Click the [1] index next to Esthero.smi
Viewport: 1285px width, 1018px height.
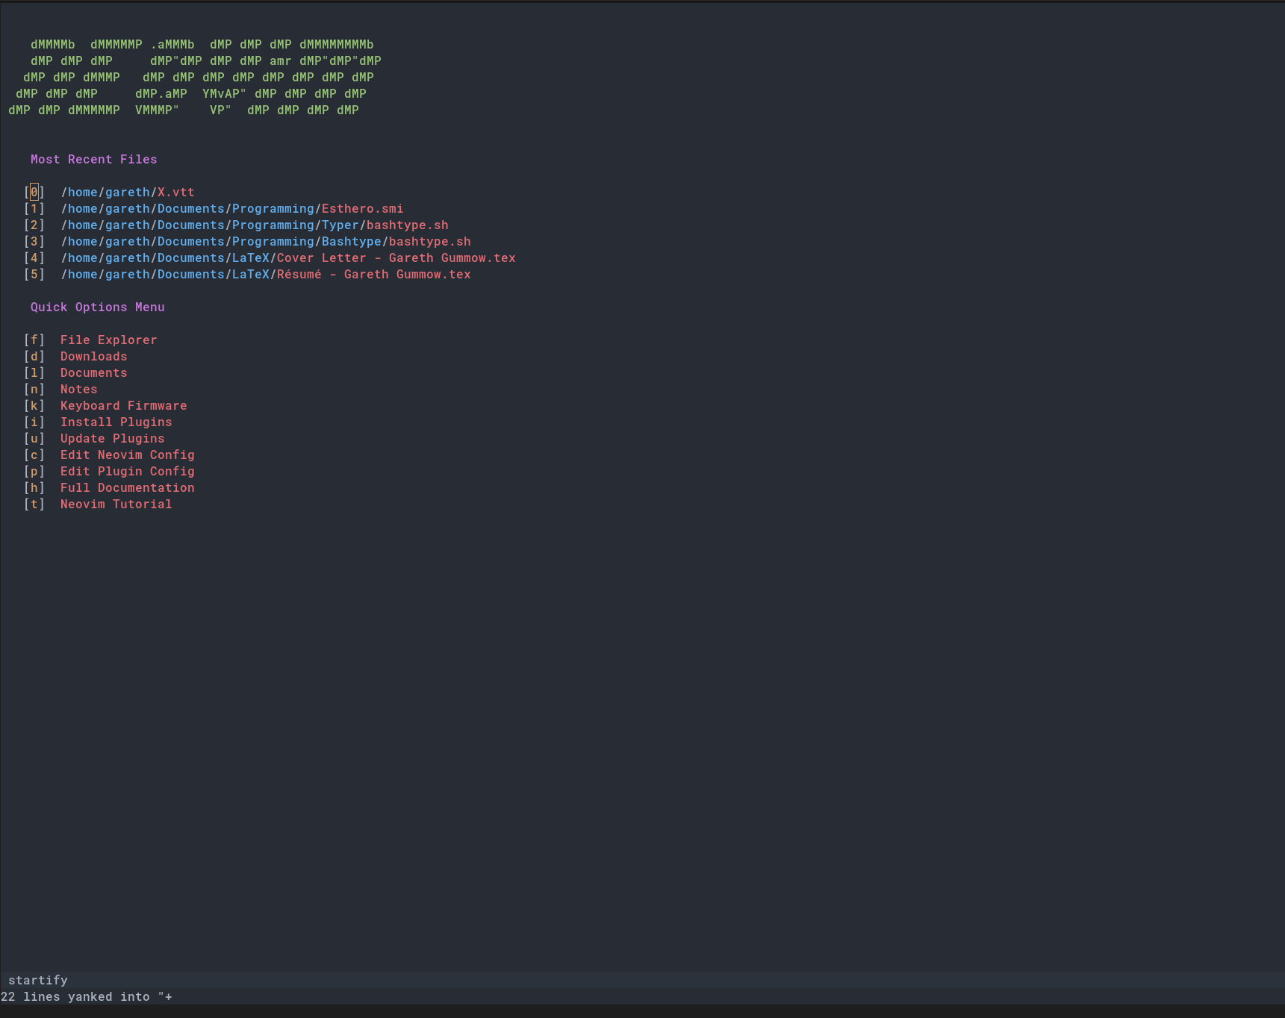34,208
